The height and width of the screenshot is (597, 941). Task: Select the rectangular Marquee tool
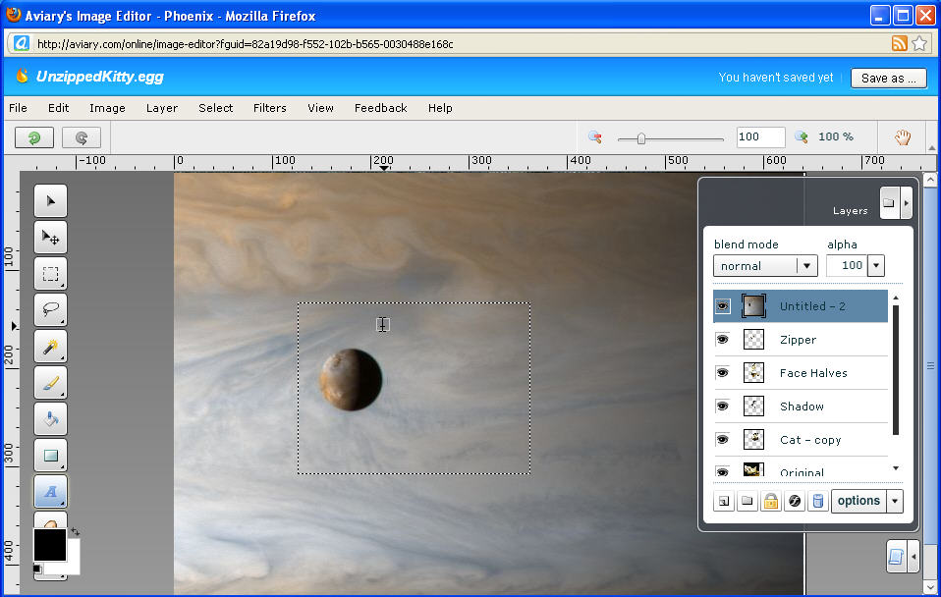click(x=50, y=273)
